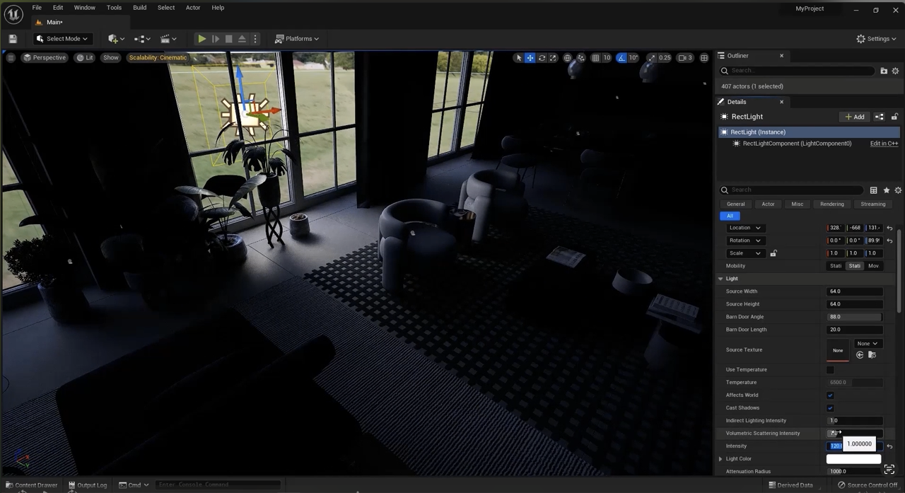Use selected asset arrow for Source Texture
The image size is (905, 493).
click(x=860, y=355)
